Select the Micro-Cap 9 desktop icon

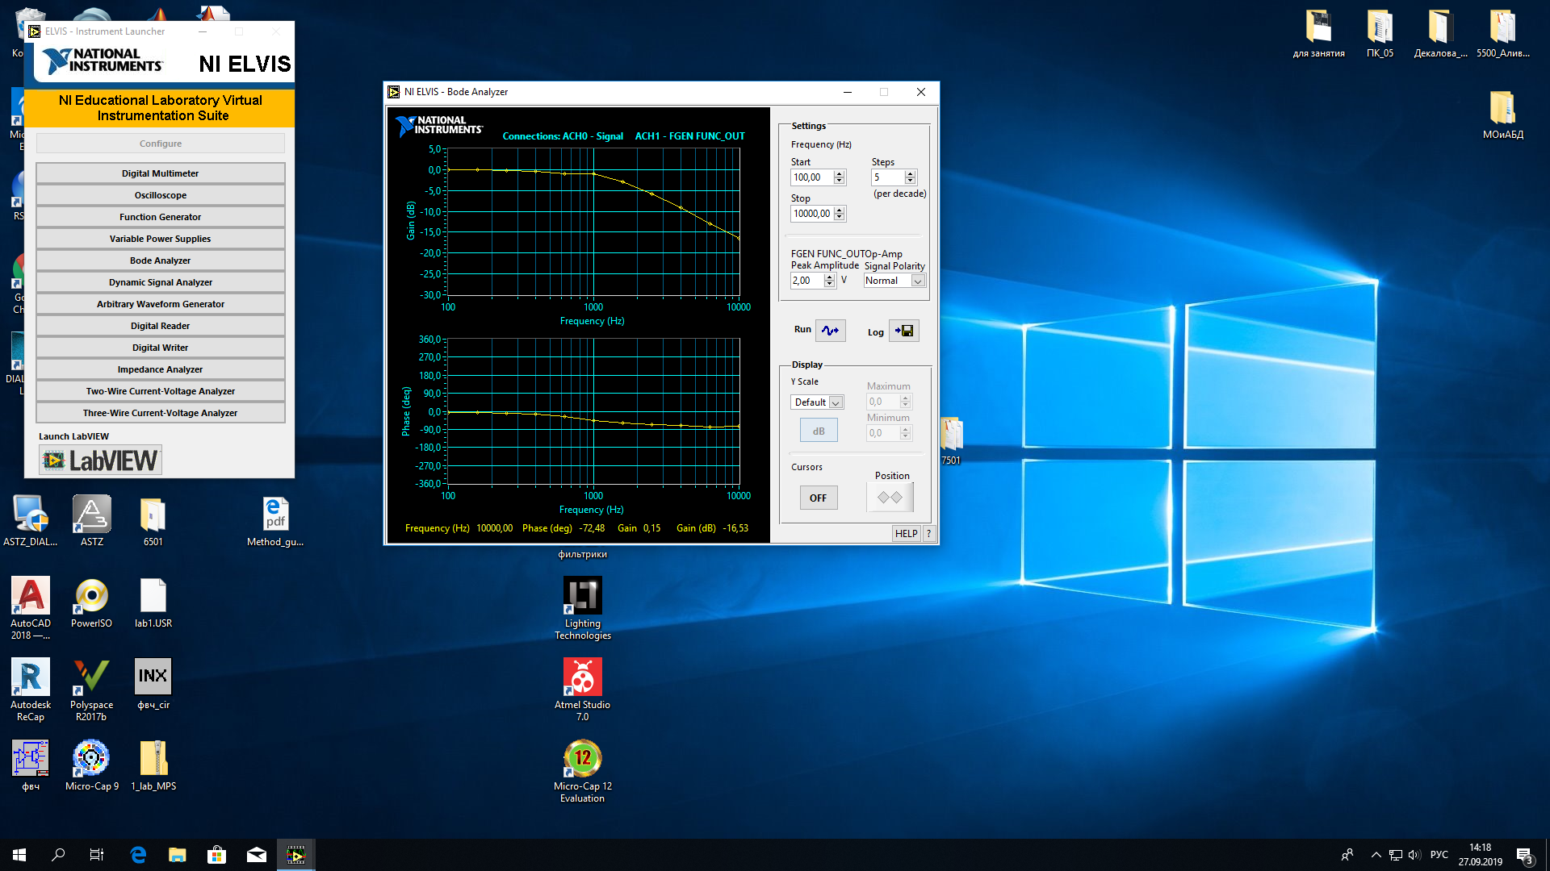(91, 766)
